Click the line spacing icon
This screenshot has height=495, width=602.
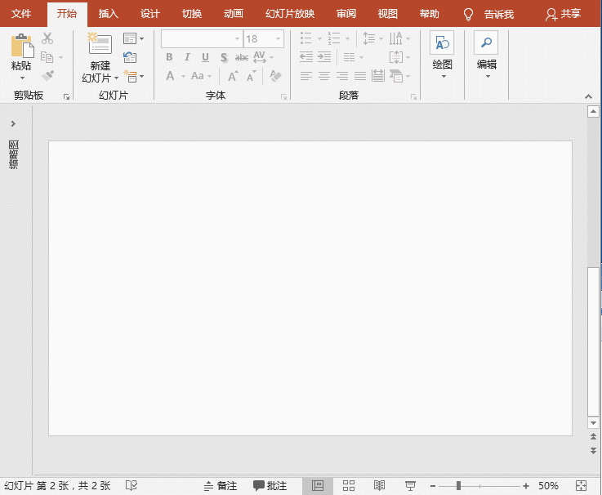pos(369,38)
